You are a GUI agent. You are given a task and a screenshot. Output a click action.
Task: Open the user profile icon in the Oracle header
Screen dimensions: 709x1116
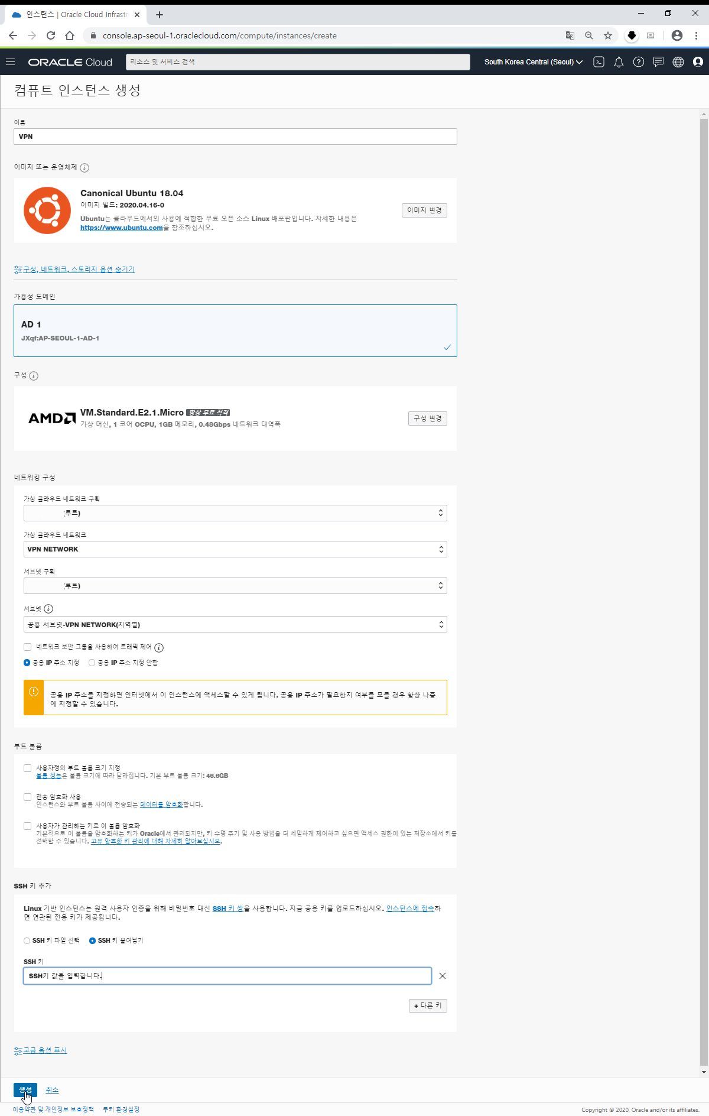click(x=698, y=62)
